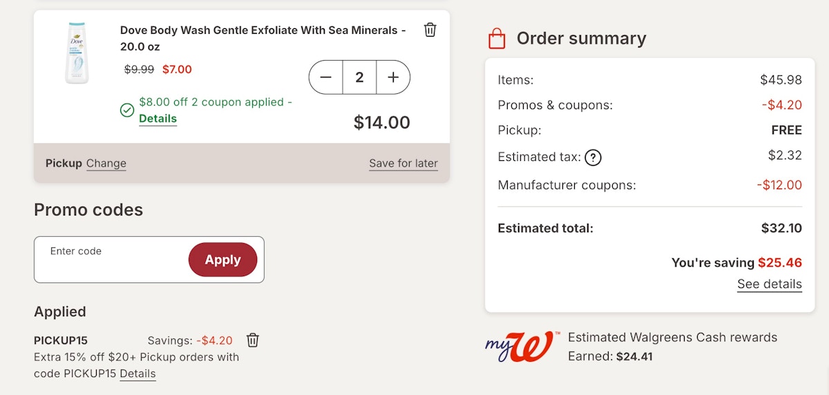The image size is (829, 395).
Task: Click the $8.00 off 2 coupon applied text
Action: pyautogui.click(x=216, y=102)
